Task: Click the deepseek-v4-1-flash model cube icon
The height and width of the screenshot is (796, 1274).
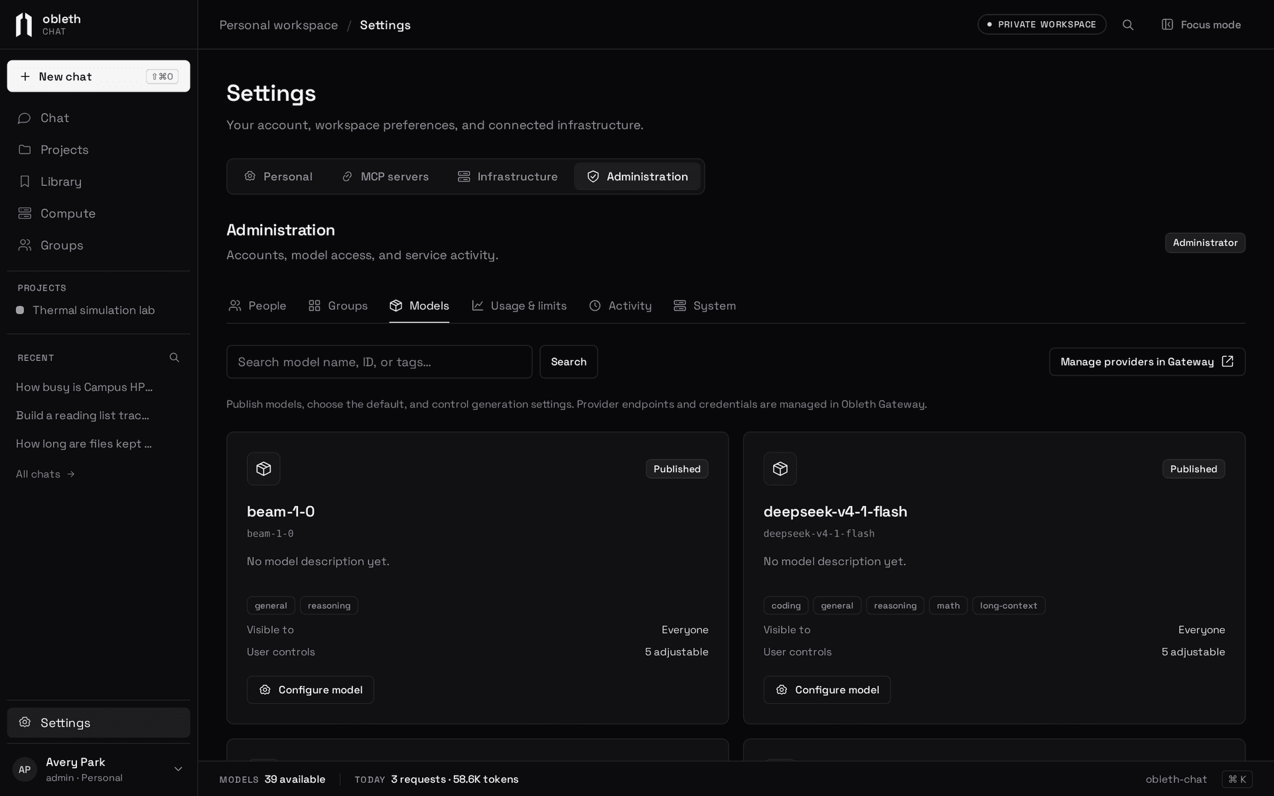Action: 780,469
